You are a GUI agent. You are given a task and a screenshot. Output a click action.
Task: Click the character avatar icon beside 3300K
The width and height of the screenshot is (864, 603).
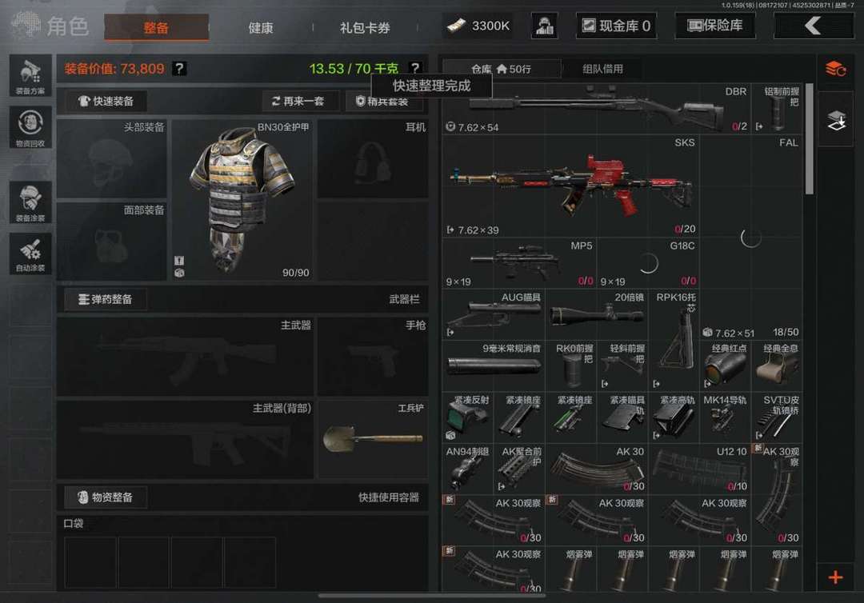pos(545,26)
